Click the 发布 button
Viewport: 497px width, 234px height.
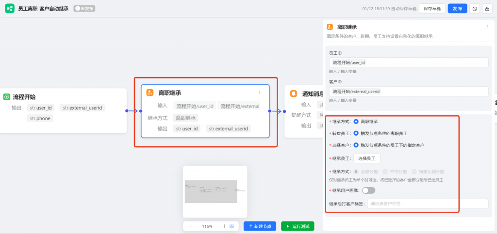click(x=457, y=9)
